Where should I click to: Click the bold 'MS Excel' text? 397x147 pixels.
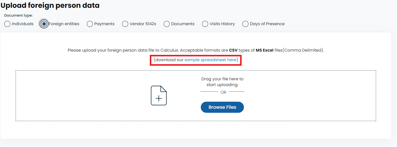(x=265, y=50)
